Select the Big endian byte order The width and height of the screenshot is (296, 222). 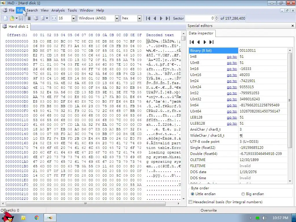pos(253,194)
